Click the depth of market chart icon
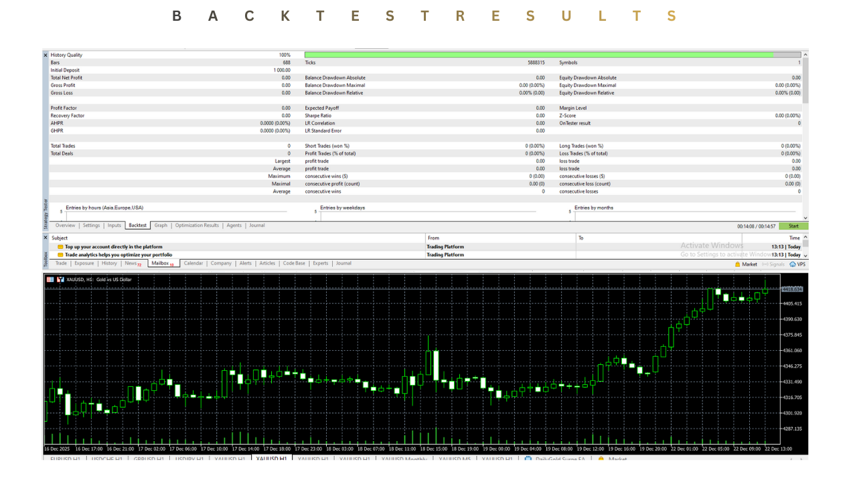This screenshot has width=857, height=482. click(x=60, y=279)
